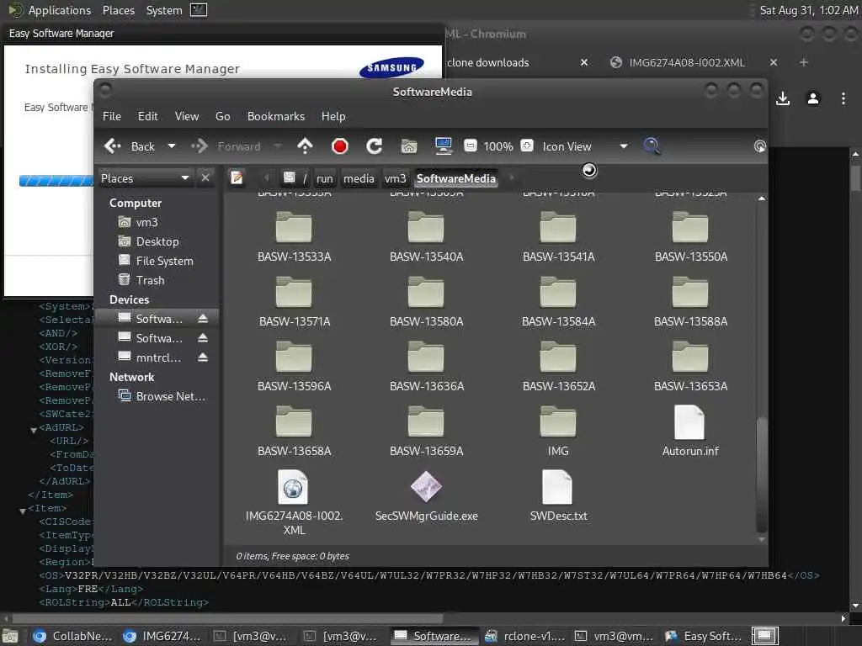Navigate to the run path segment
This screenshot has width=862, height=646.
(x=324, y=178)
